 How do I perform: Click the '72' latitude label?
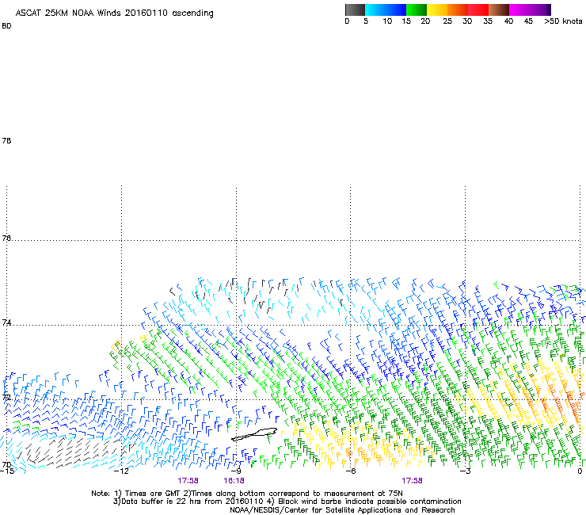tap(6, 397)
